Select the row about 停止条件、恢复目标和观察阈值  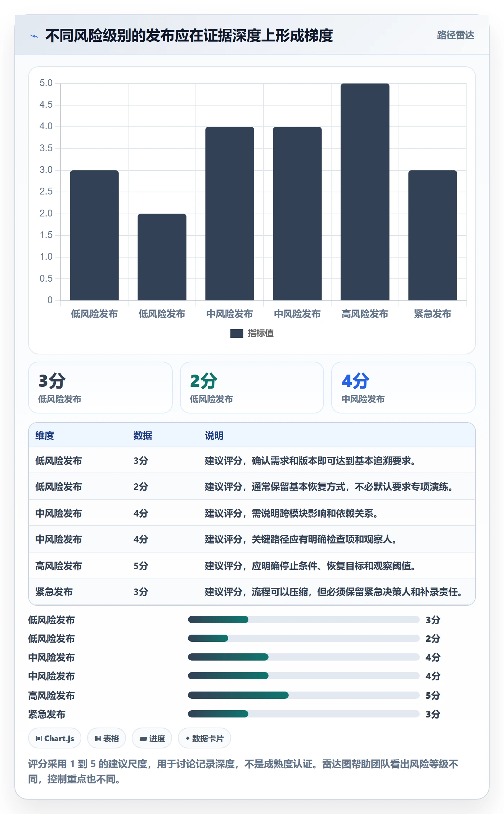coord(252,565)
